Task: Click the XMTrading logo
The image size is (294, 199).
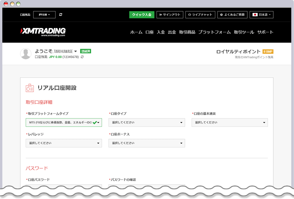Action: pyautogui.click(x=43, y=32)
